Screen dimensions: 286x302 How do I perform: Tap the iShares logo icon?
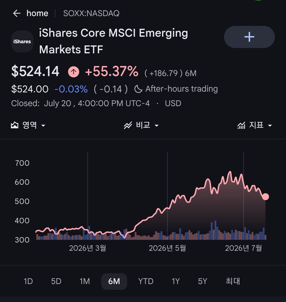coord(22,41)
